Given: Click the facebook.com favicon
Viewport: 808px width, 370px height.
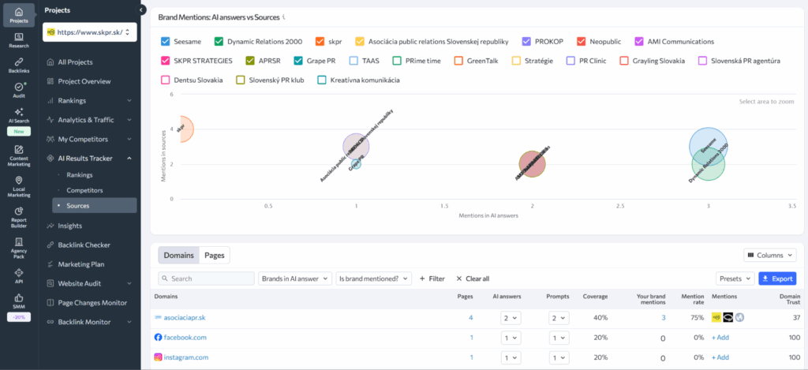Looking at the screenshot, I should click(x=158, y=338).
